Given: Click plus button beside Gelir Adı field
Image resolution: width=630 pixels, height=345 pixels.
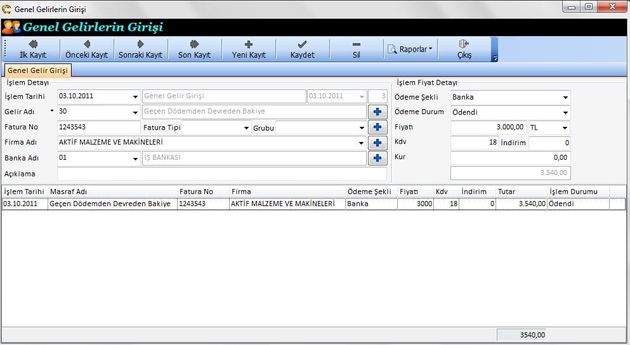Looking at the screenshot, I should [x=377, y=112].
